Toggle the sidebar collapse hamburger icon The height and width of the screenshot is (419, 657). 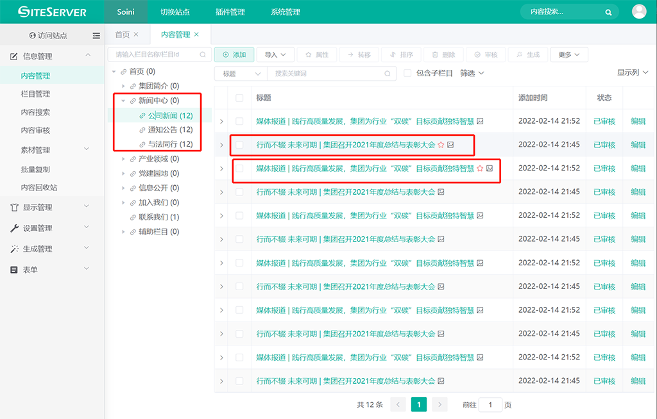click(x=96, y=36)
